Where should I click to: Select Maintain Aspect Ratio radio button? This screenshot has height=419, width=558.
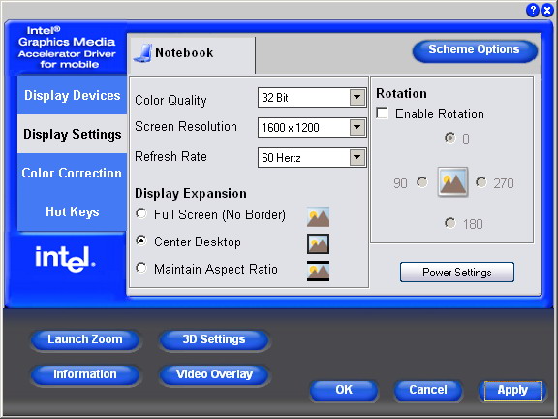[x=141, y=268]
